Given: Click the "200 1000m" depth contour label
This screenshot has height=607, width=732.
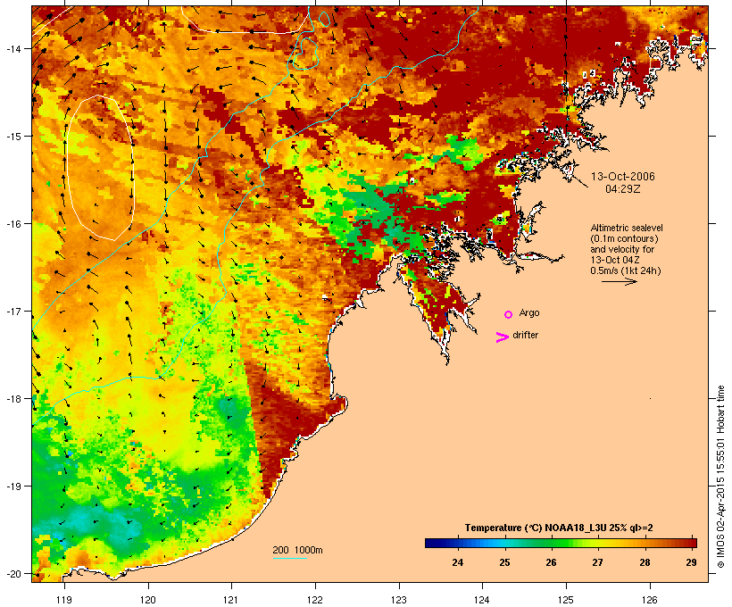Looking at the screenshot, I should point(297,550).
